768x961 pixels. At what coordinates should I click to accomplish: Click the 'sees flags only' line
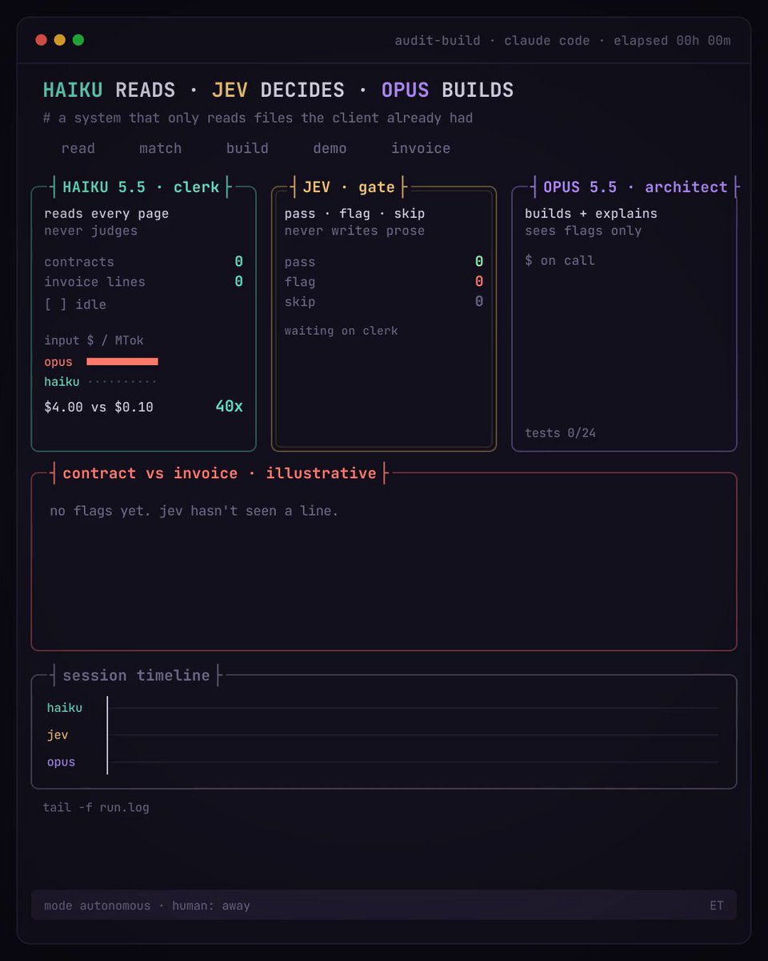tap(583, 231)
